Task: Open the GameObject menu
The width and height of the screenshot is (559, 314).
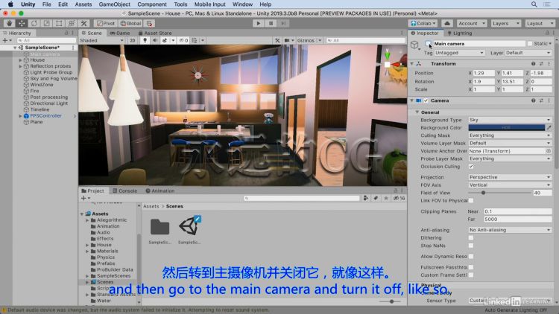Action: pyautogui.click(x=115, y=4)
